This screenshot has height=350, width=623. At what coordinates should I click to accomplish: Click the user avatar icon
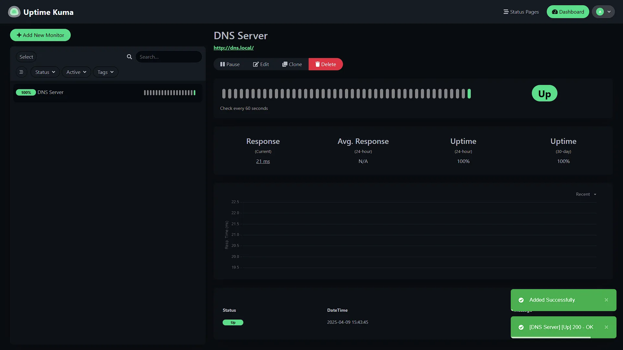[x=600, y=12]
